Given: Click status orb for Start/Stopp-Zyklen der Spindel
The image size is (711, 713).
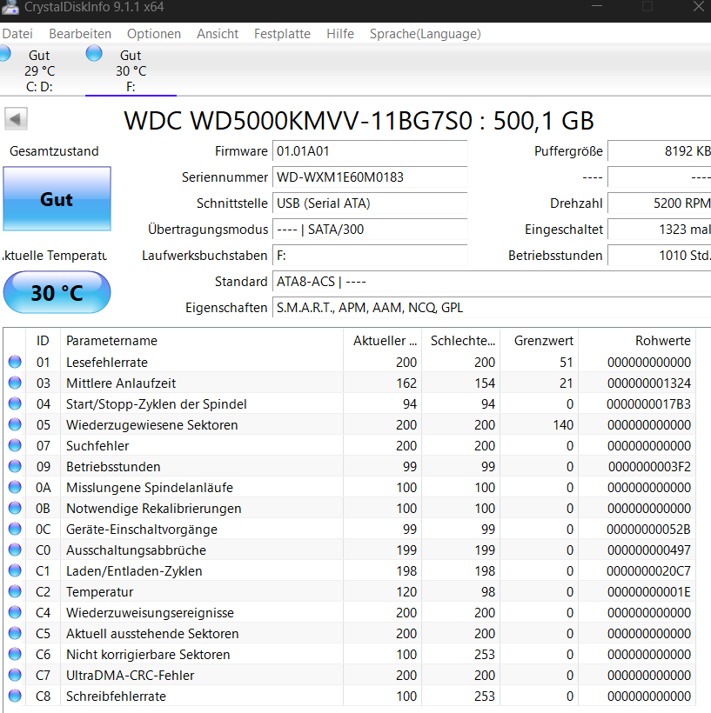Looking at the screenshot, I should [x=15, y=403].
